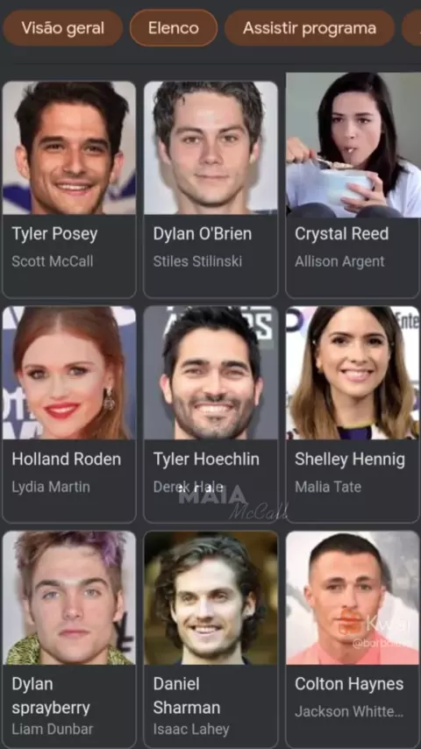Open Tyler Hoechlin's photo
The height and width of the screenshot is (749, 421).
(210, 373)
